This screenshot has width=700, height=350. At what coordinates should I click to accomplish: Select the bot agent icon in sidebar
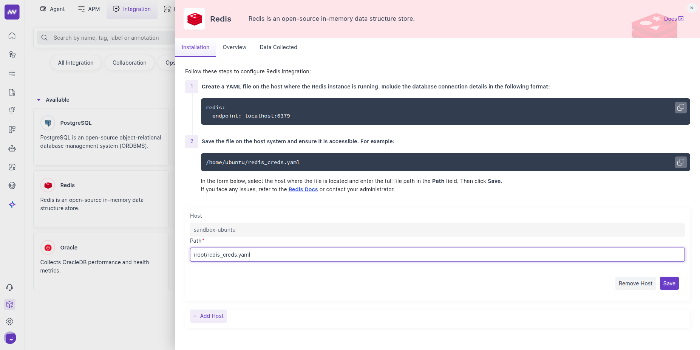click(12, 148)
